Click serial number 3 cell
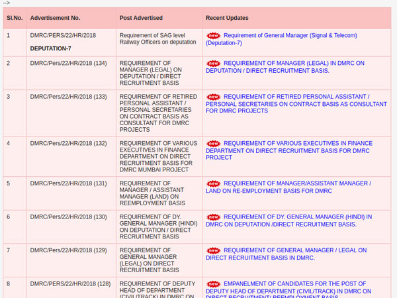Image resolution: width=397 pixels, height=298 pixels. [x=15, y=113]
